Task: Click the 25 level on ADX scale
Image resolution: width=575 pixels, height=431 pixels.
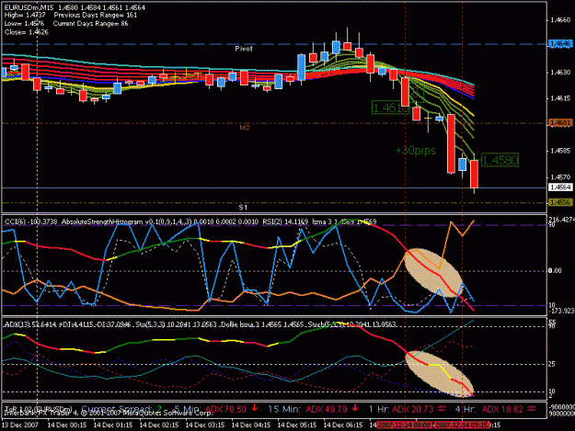Action: 551,364
